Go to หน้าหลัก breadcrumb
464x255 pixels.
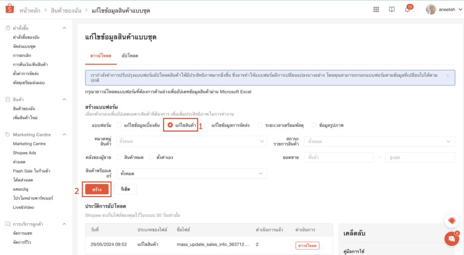click(29, 11)
